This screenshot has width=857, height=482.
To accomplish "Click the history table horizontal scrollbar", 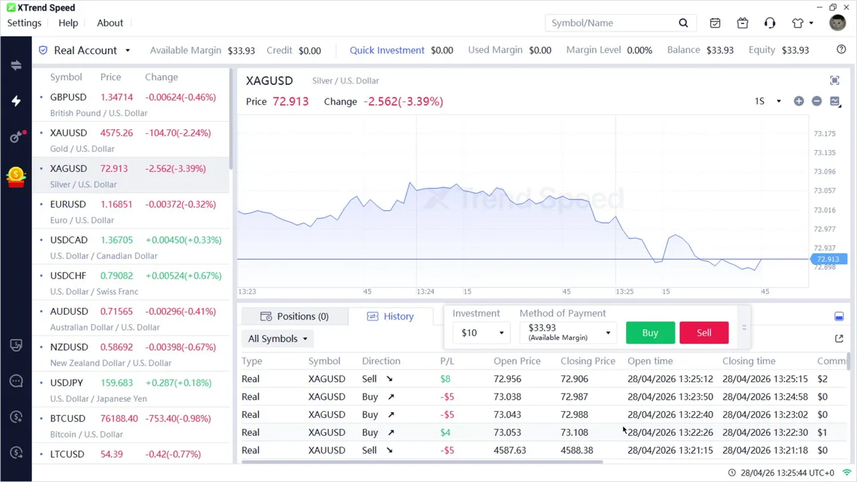I will (x=422, y=462).
